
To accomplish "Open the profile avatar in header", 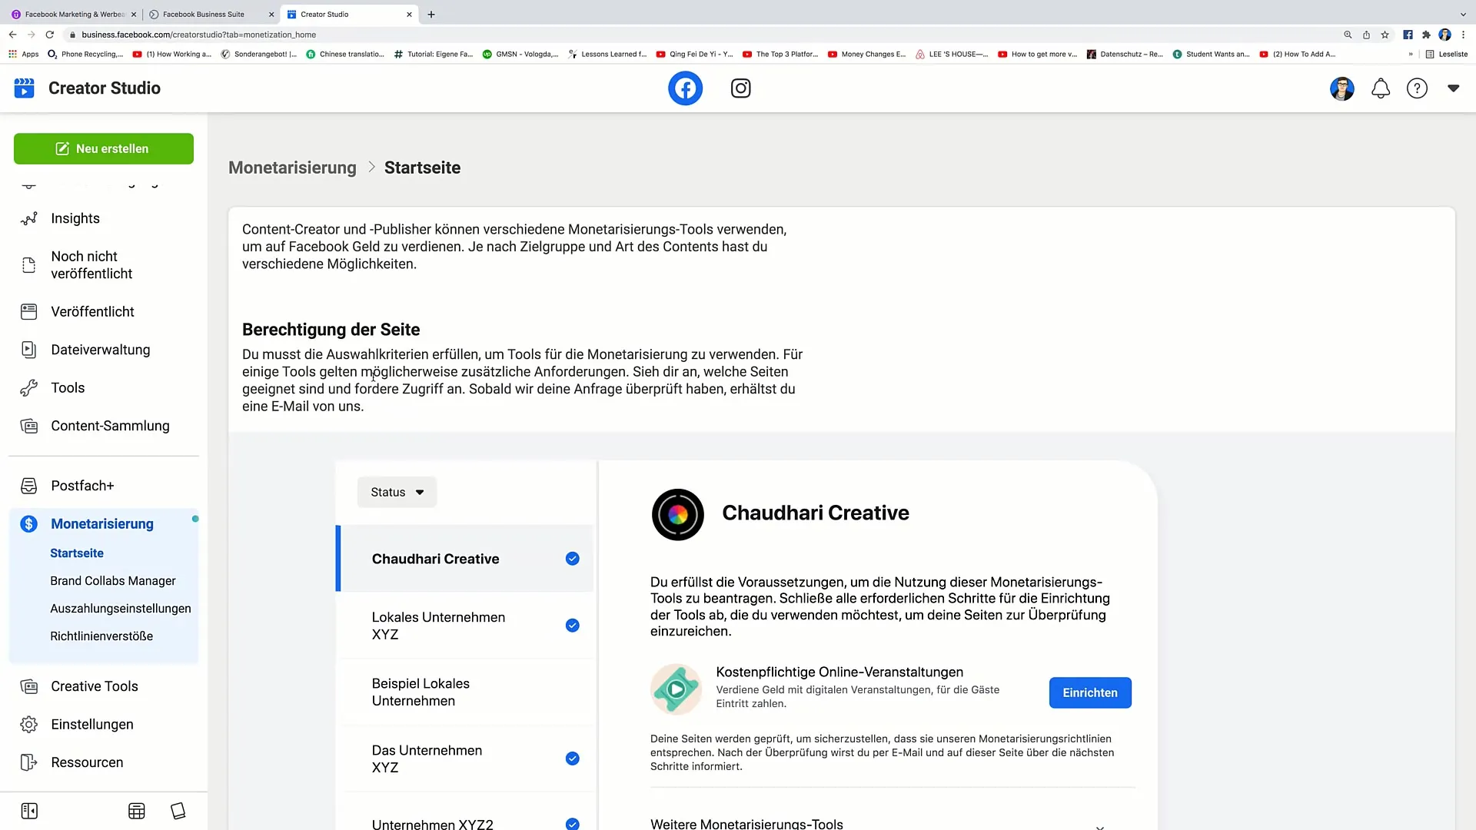I will (1342, 88).
